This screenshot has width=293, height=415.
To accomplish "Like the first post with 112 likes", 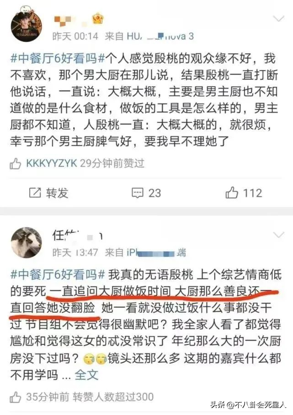I will coord(244,192).
